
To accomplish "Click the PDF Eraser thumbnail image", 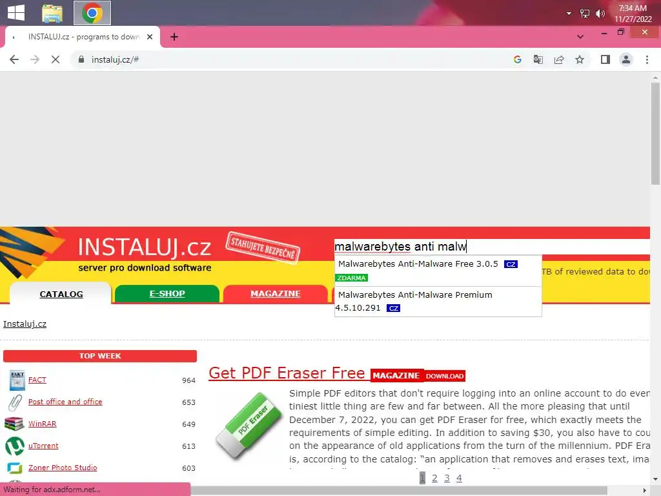I will (248, 426).
